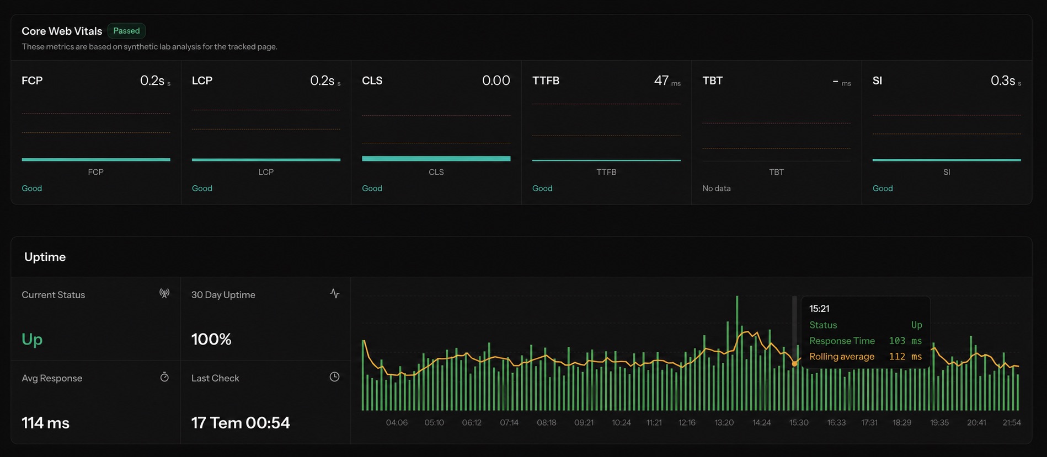Click the Rolling average 112 ms tooltip row
1047x457 pixels.
(x=866, y=357)
